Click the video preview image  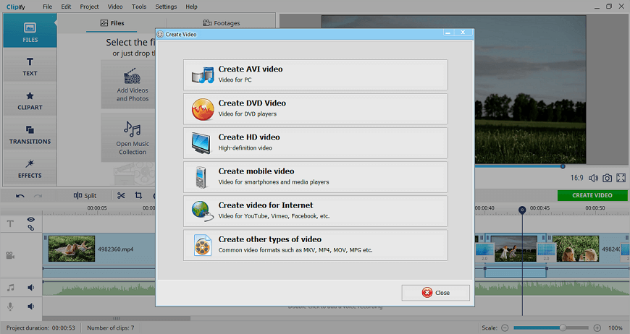tap(530, 90)
